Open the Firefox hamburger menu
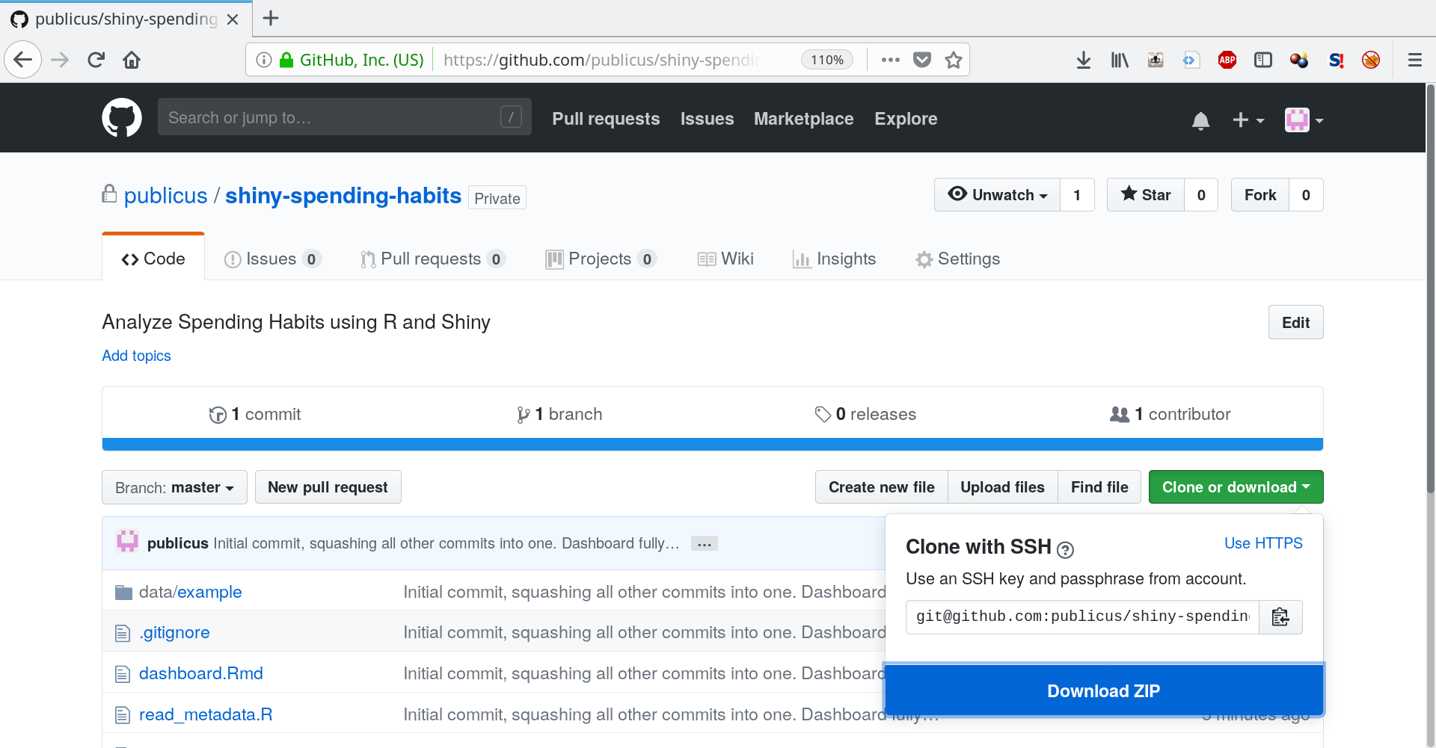Viewport: 1436px width, 748px height. 1415,60
